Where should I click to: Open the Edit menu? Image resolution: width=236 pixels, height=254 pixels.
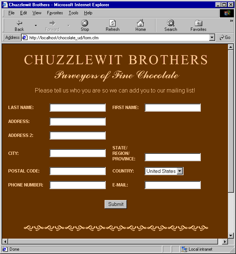(x=23, y=13)
